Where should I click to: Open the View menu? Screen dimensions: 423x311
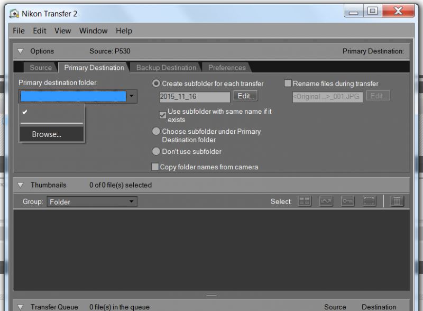click(62, 31)
